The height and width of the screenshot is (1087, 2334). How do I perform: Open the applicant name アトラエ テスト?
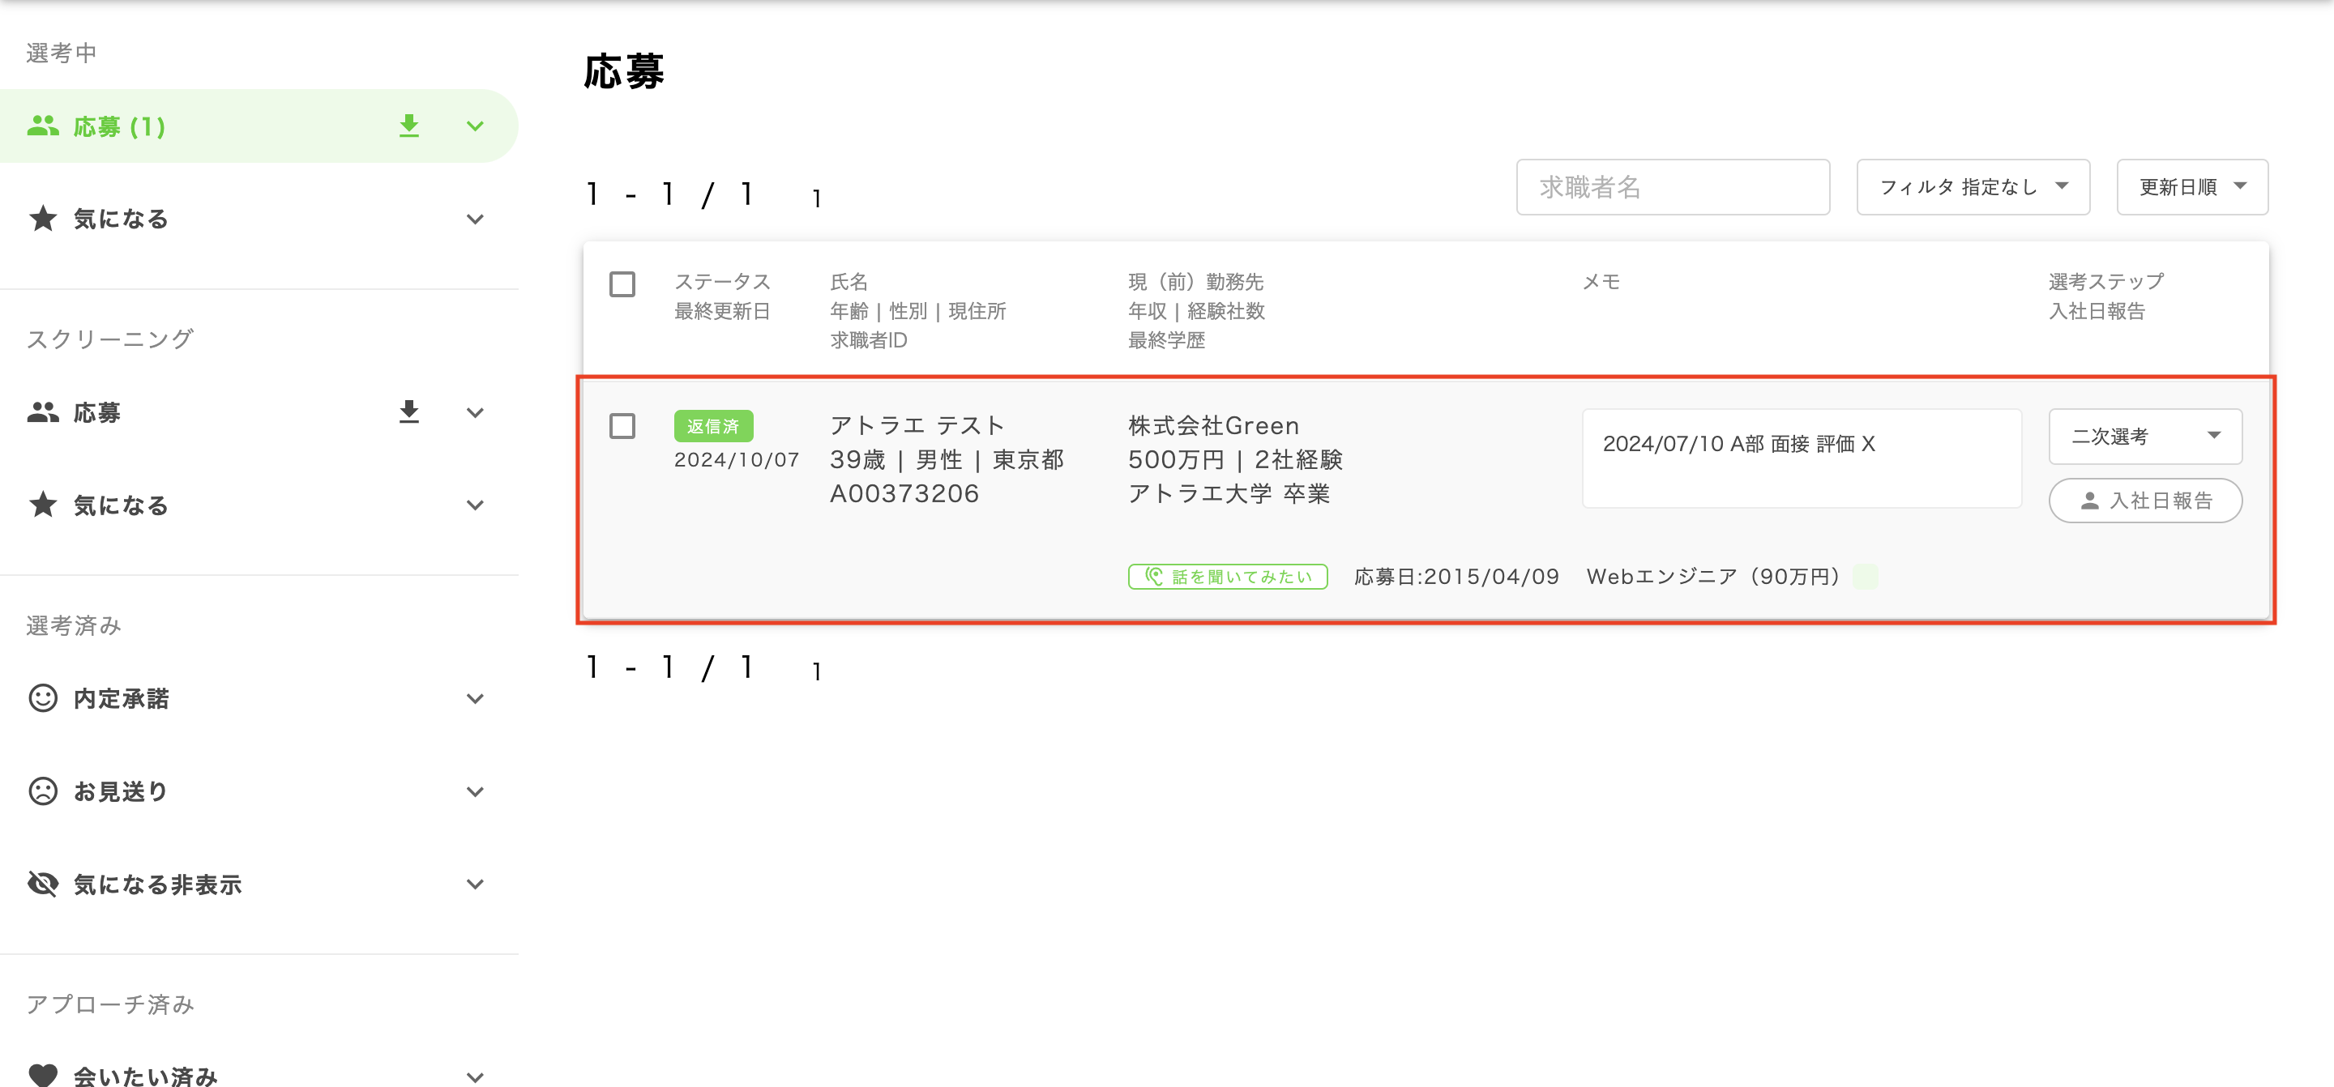pyautogui.click(x=917, y=424)
